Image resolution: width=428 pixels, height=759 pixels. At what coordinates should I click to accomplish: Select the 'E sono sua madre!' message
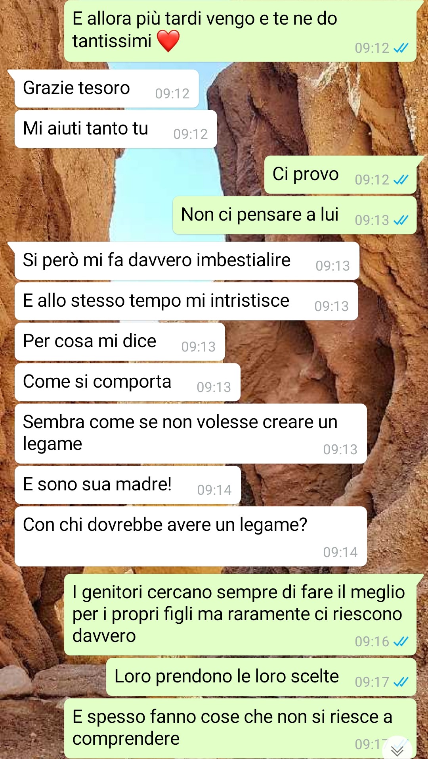[x=128, y=485]
